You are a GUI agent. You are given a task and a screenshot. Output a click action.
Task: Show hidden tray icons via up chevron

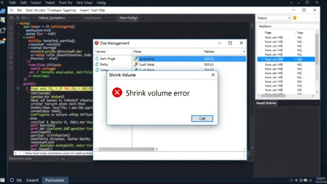point(291,180)
